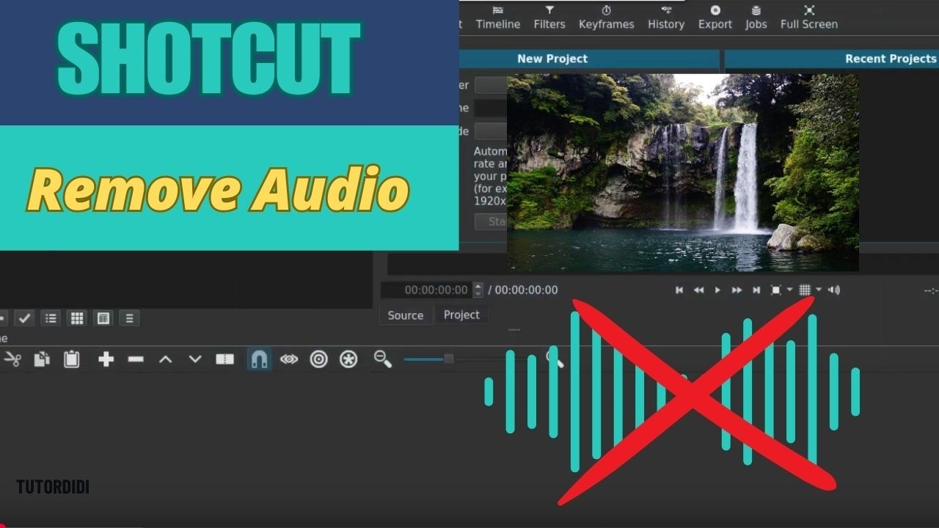Cut the selection with the scissors icon

pos(12,359)
